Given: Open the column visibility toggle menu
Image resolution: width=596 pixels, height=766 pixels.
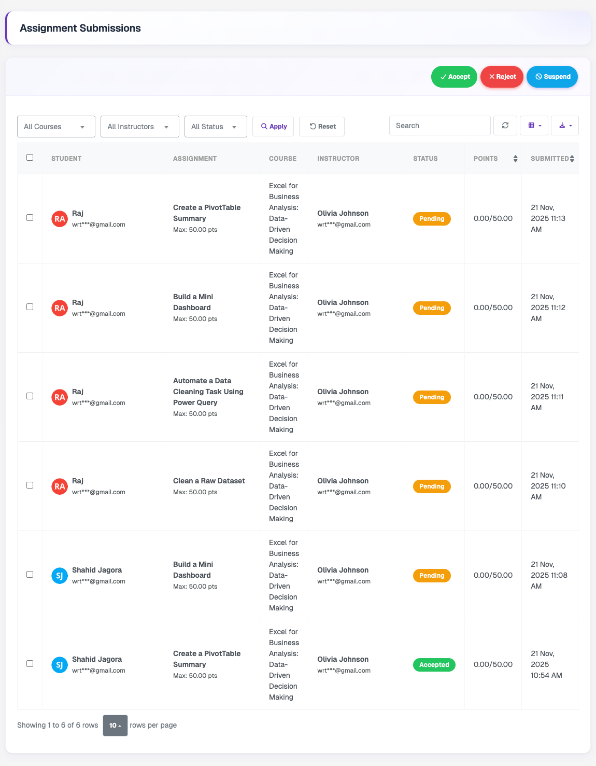Looking at the screenshot, I should (x=534, y=126).
